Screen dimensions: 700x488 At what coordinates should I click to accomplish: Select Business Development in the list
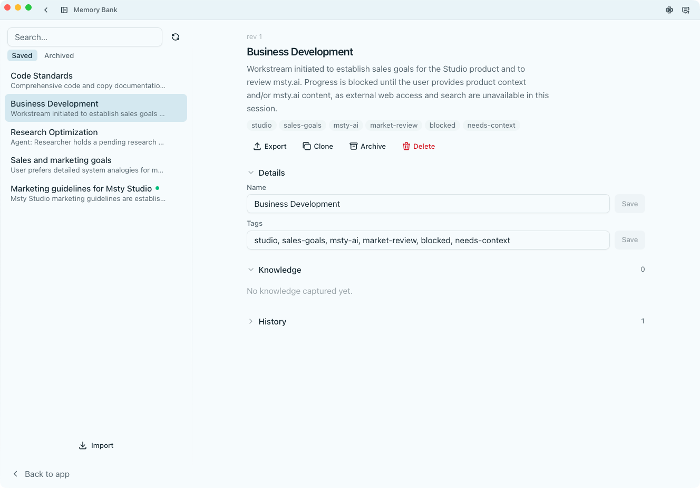pos(96,108)
